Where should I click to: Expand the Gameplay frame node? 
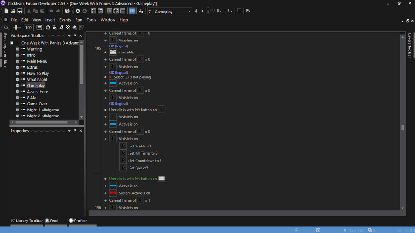tap(18, 86)
